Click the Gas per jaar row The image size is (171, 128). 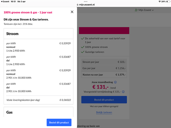point(104,68)
